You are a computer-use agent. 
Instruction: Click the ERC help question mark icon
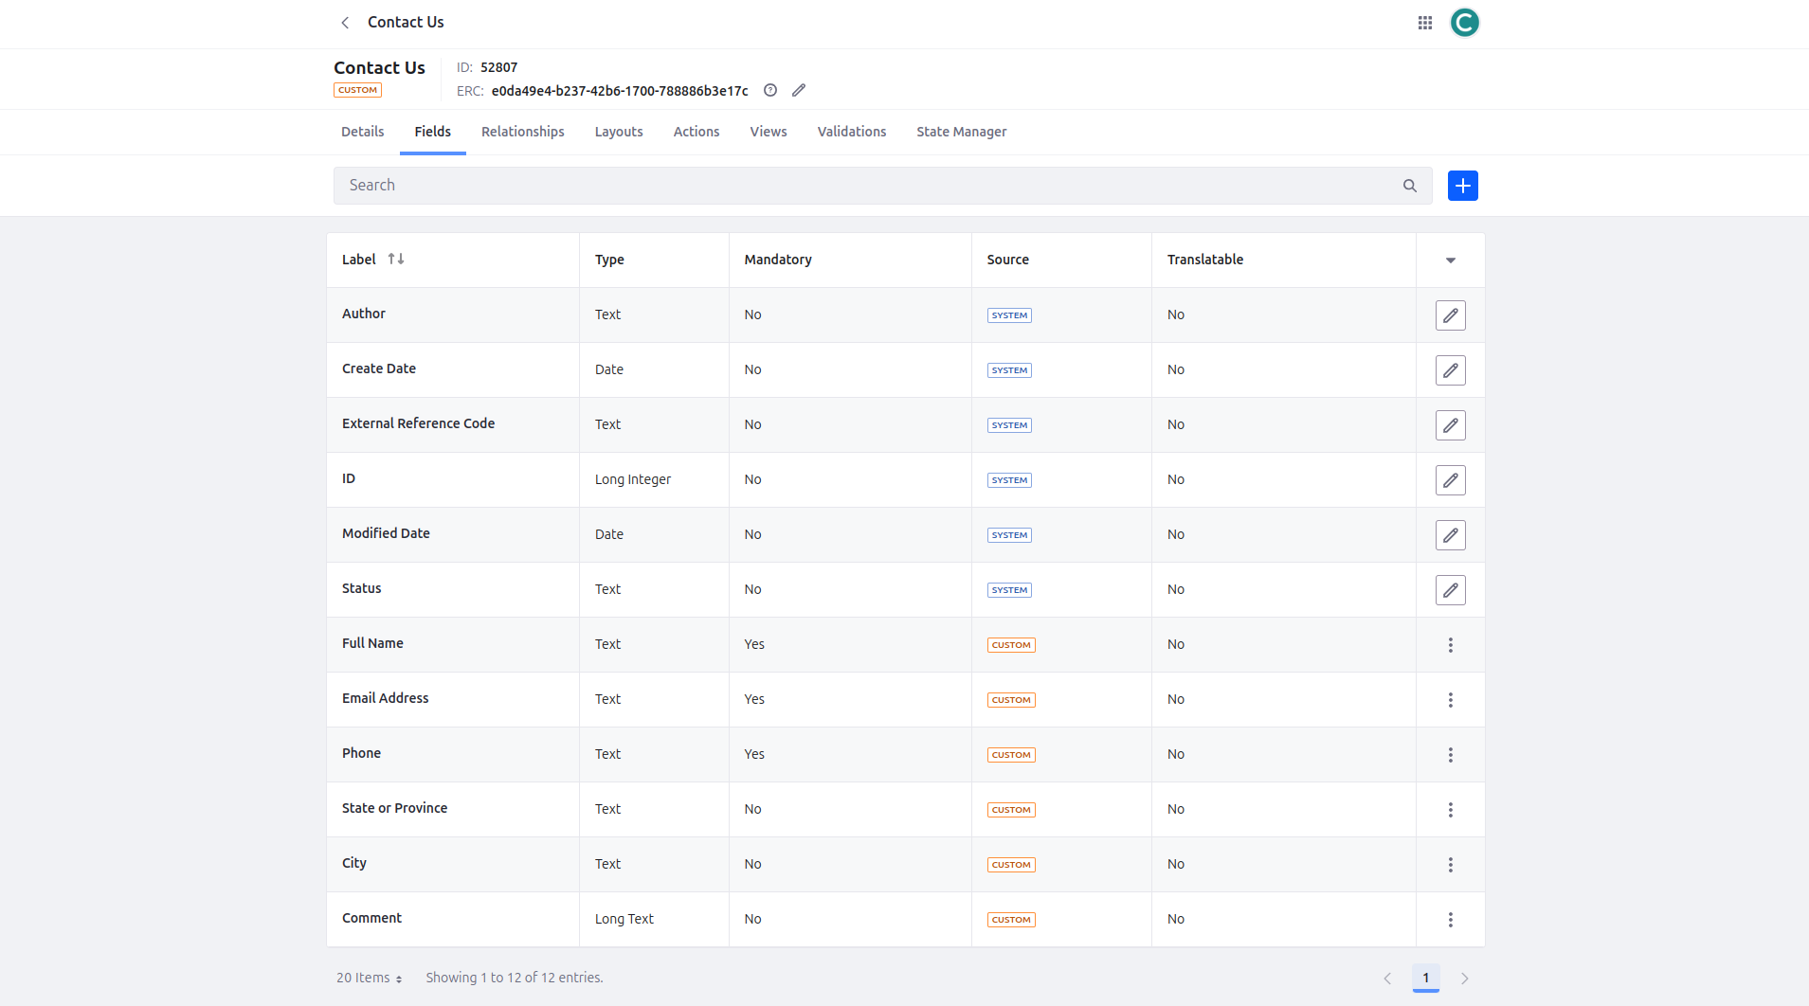tap(770, 91)
